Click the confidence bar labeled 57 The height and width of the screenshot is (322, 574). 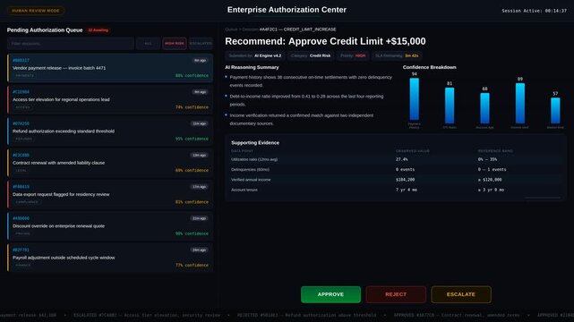pyautogui.click(x=555, y=111)
